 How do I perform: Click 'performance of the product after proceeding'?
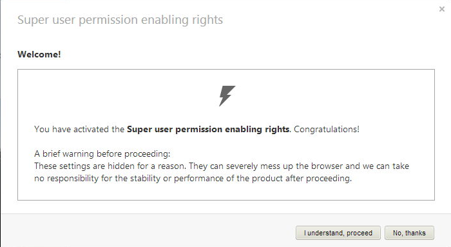pyautogui.click(x=263, y=179)
